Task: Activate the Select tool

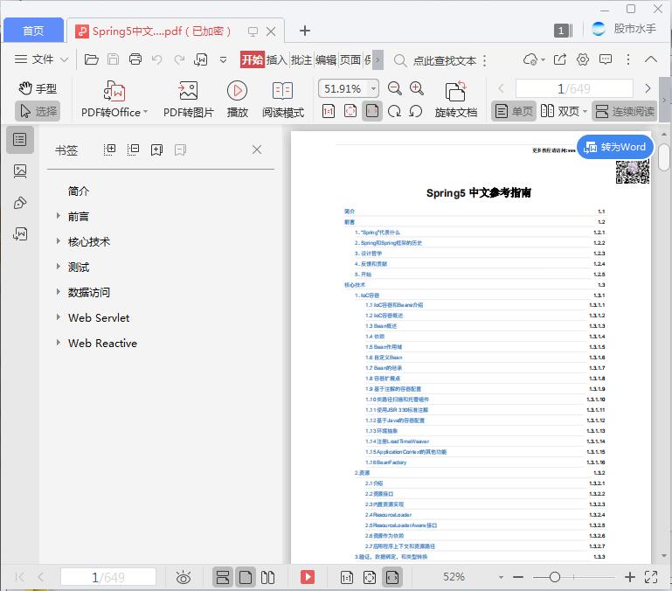Action: (38, 112)
